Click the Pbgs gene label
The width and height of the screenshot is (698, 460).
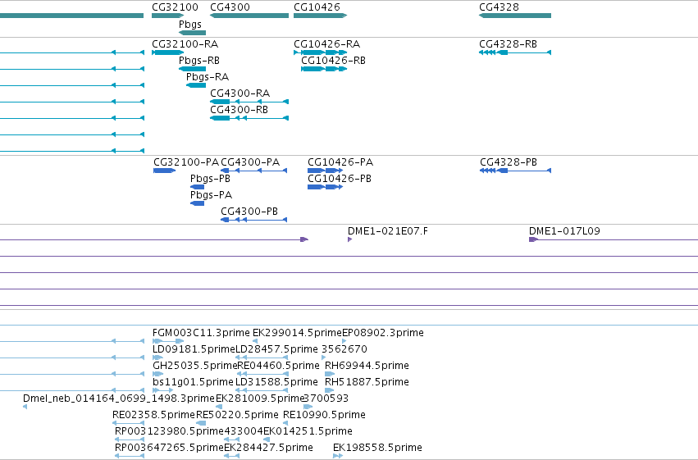tap(190, 25)
